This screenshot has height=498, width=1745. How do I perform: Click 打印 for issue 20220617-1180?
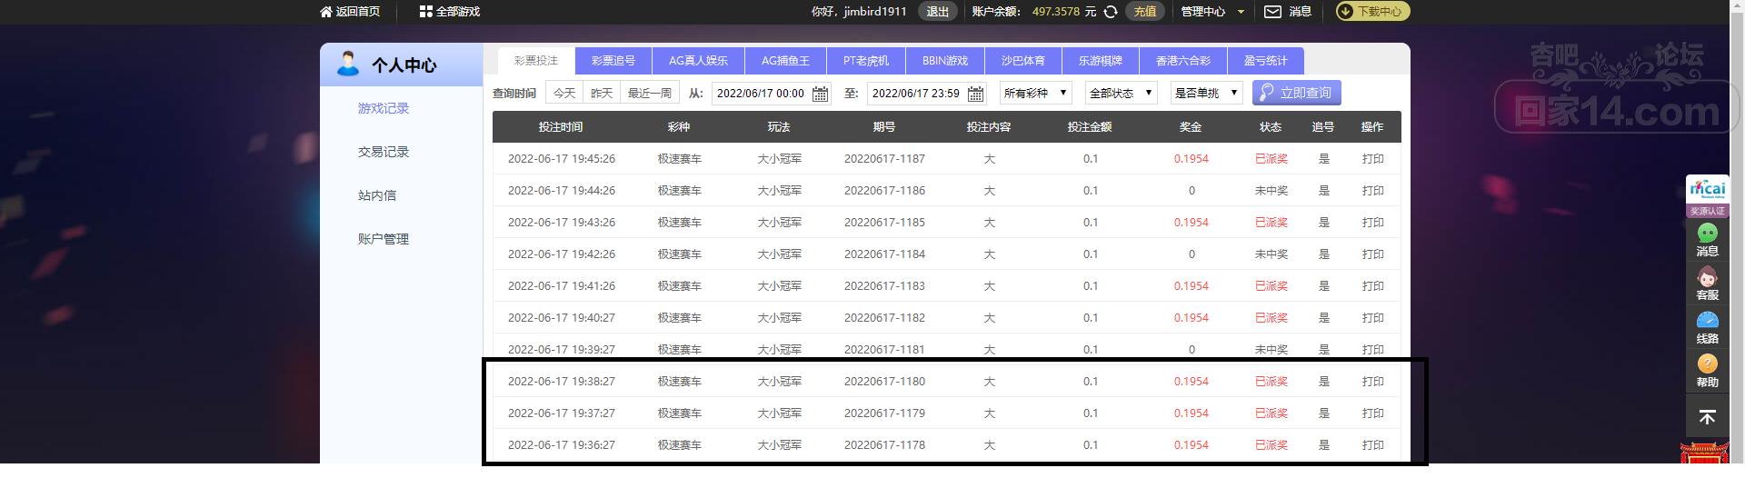tap(1373, 382)
